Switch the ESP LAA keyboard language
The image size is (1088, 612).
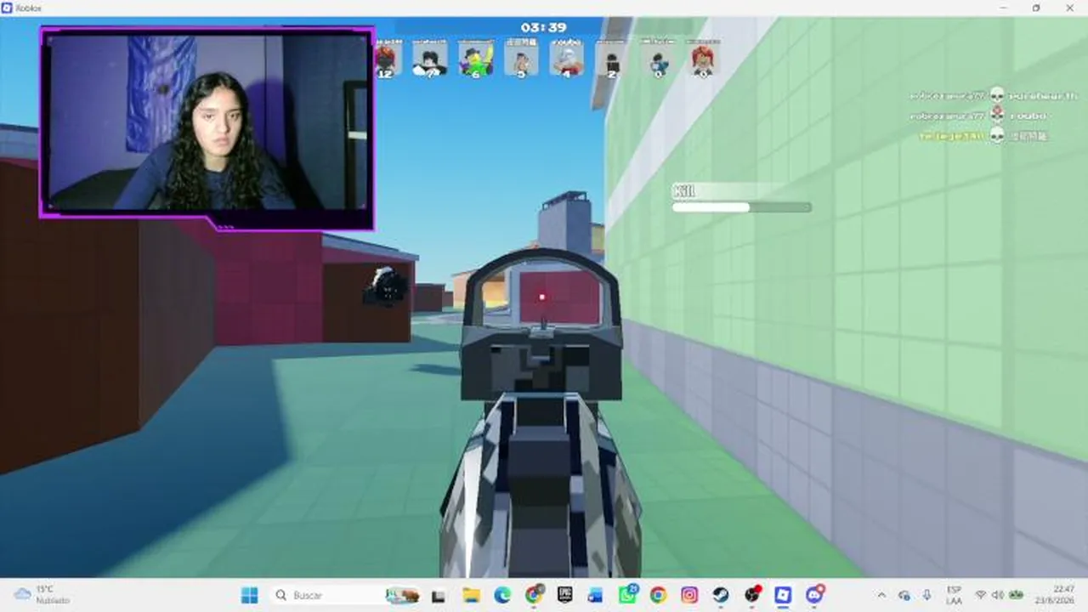pyautogui.click(x=954, y=595)
